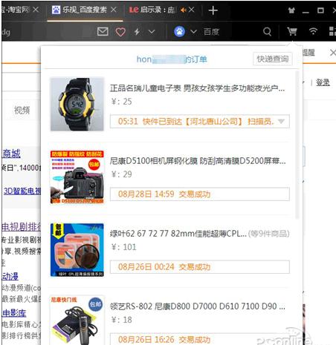Open the 商城 link in search results
Viewport: 336px width, 345px height.
click(11, 154)
